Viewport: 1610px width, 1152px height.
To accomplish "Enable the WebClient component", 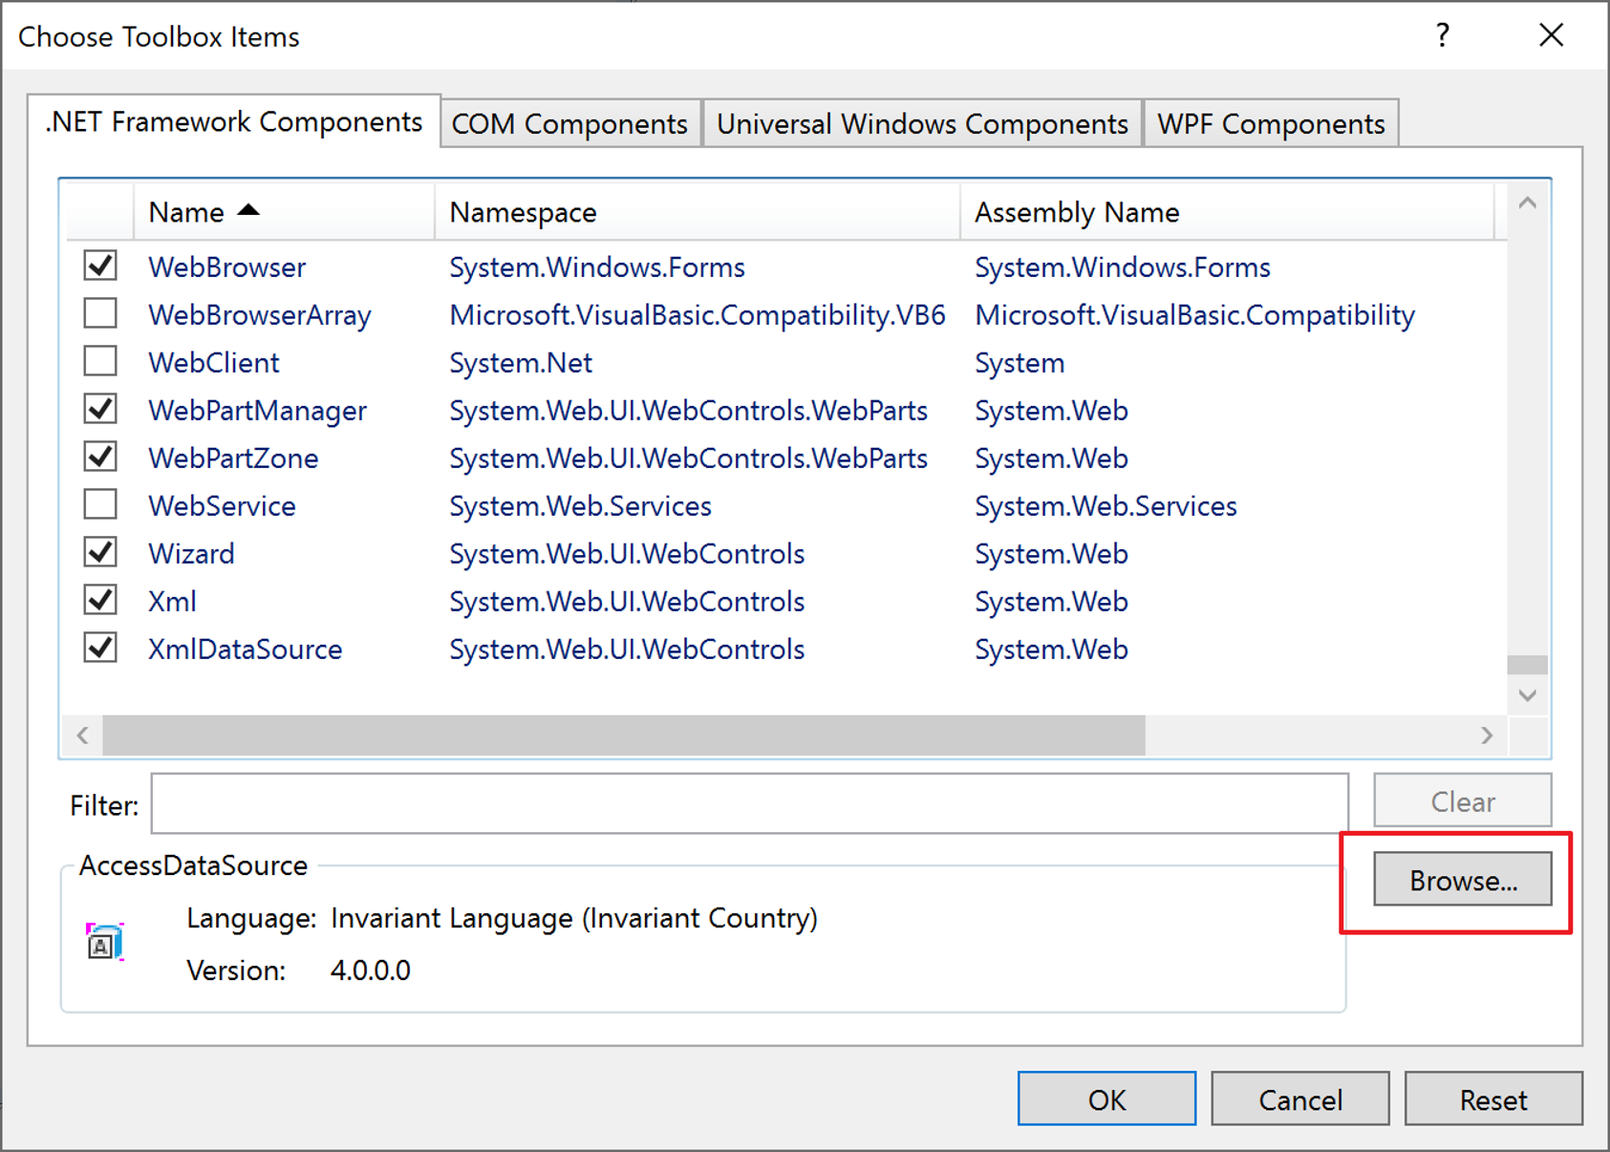I will [99, 361].
